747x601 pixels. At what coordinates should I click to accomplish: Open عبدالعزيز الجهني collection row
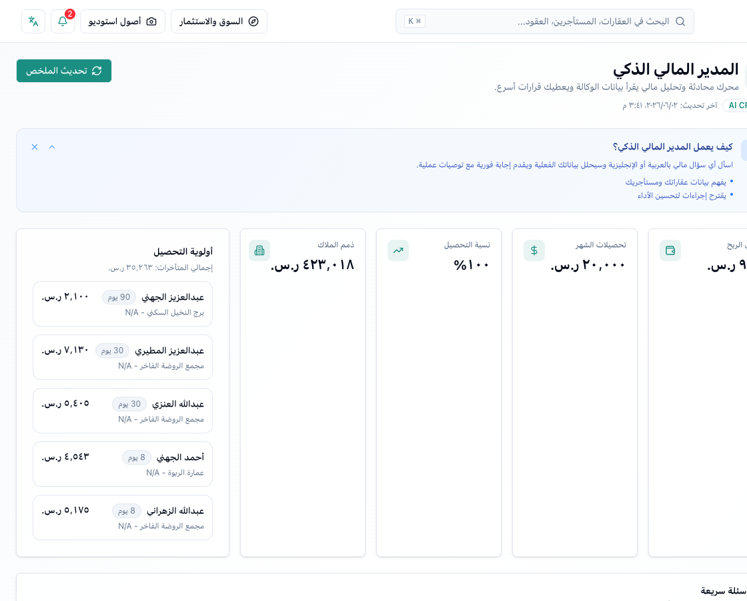(x=123, y=304)
